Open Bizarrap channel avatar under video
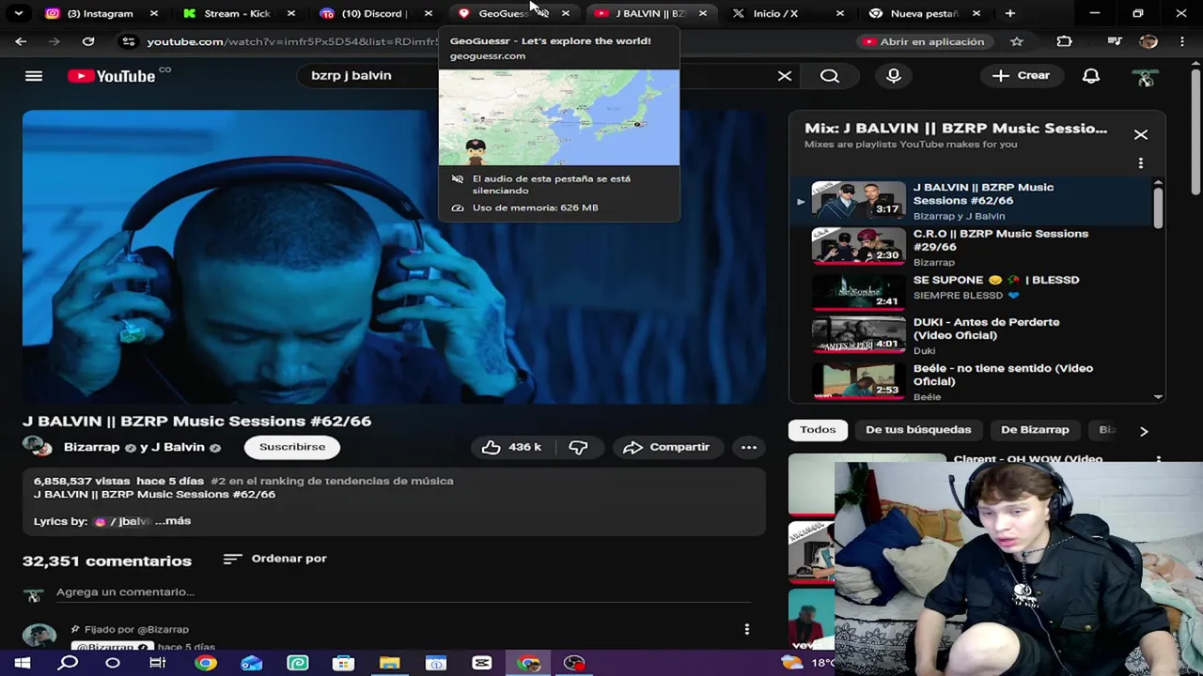Image resolution: width=1203 pixels, height=676 pixels. pyautogui.click(x=38, y=447)
